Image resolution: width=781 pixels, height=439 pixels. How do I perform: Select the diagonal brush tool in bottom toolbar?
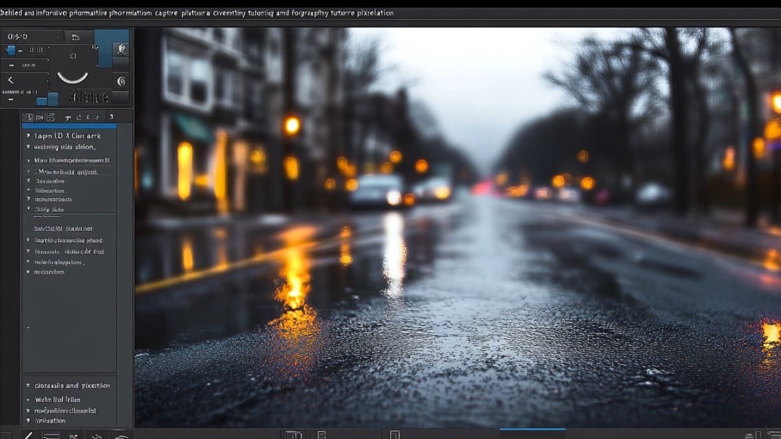point(27,434)
